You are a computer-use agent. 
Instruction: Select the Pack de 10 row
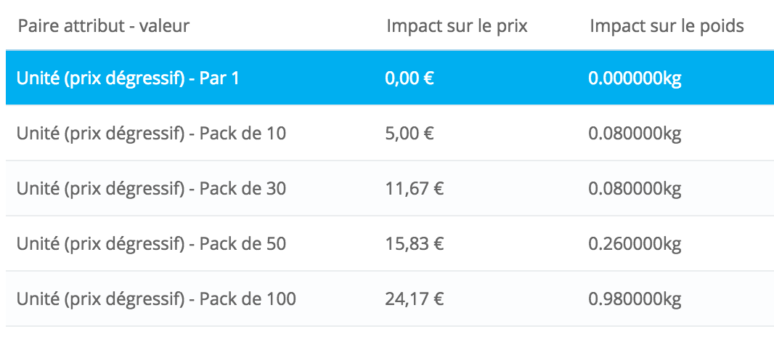pyautogui.click(x=390, y=133)
